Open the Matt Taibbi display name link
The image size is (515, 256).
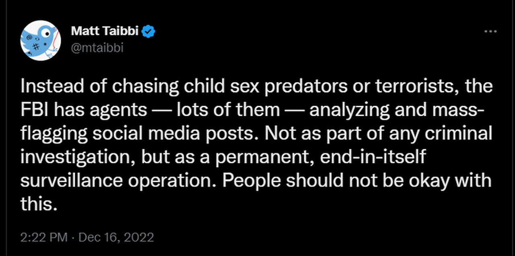[x=106, y=31]
